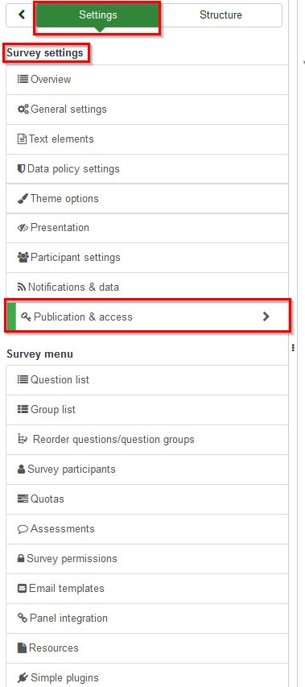Select the Settings tab
The image size is (305, 687).
pos(98,14)
